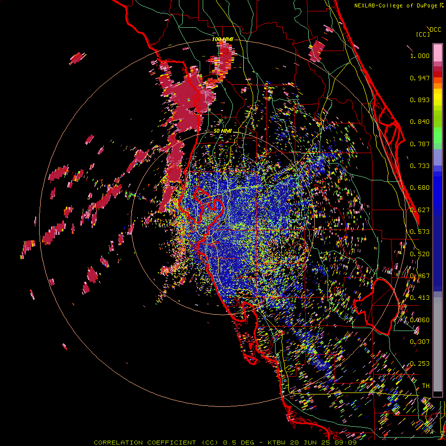Screen dimensions: 446x446
Task: Click the gray lower segment of the color bar
Action: 438,344
